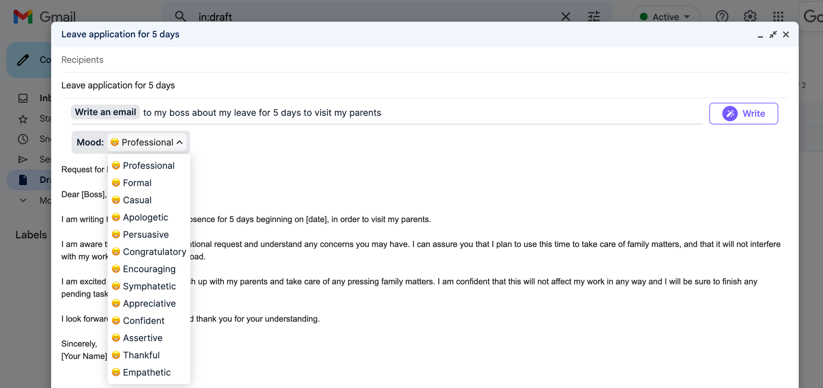
Task: Click the search magnifying glass icon
Action: (181, 16)
